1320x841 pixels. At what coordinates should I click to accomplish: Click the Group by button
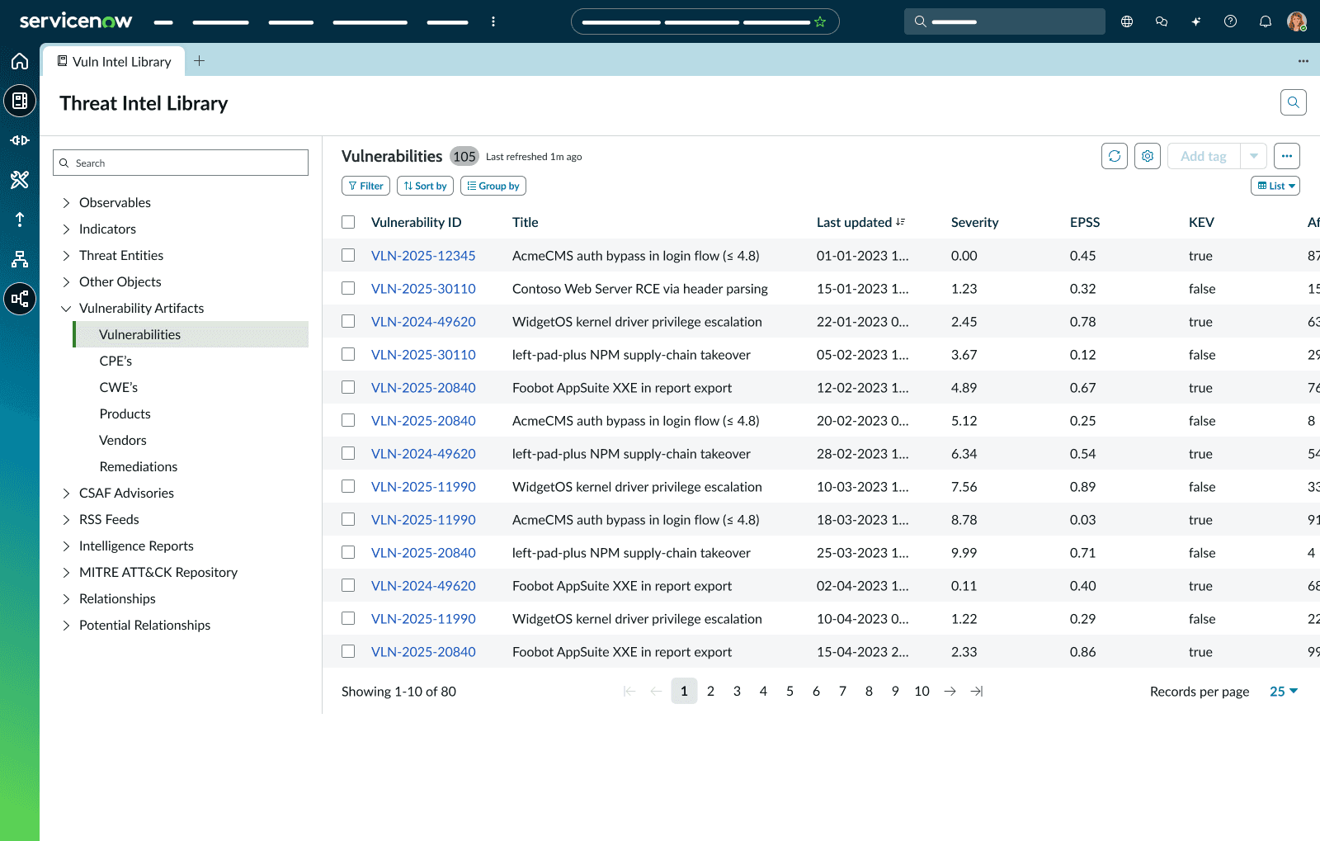tap(493, 186)
